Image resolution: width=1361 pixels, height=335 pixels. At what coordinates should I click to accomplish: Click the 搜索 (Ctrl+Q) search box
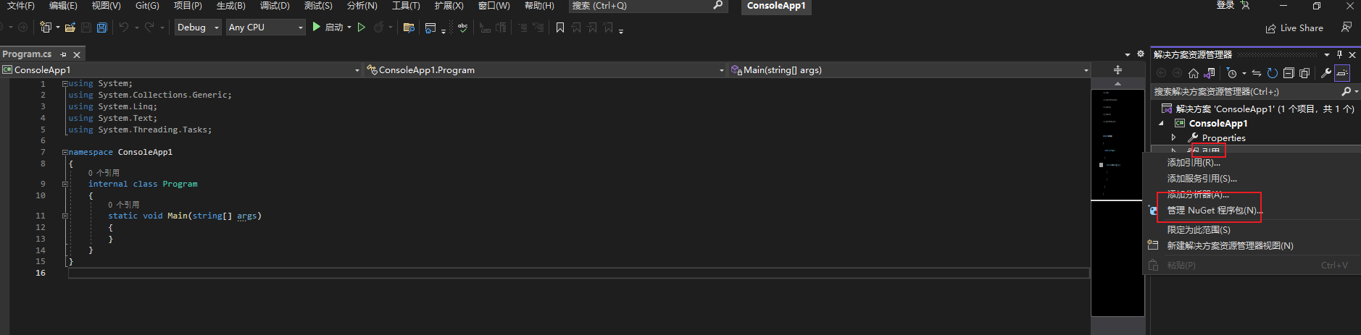pos(647,6)
